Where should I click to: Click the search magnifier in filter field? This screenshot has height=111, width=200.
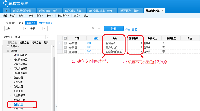pyautogui.click(x=93, y=28)
